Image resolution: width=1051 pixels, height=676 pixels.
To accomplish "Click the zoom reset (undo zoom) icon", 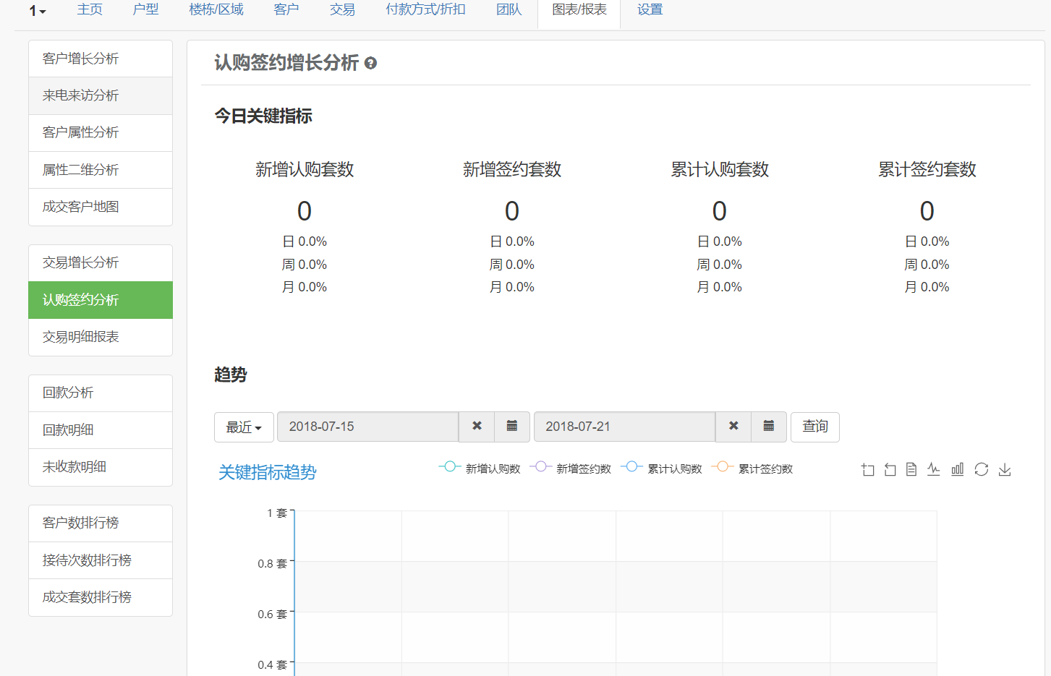I will tap(890, 470).
